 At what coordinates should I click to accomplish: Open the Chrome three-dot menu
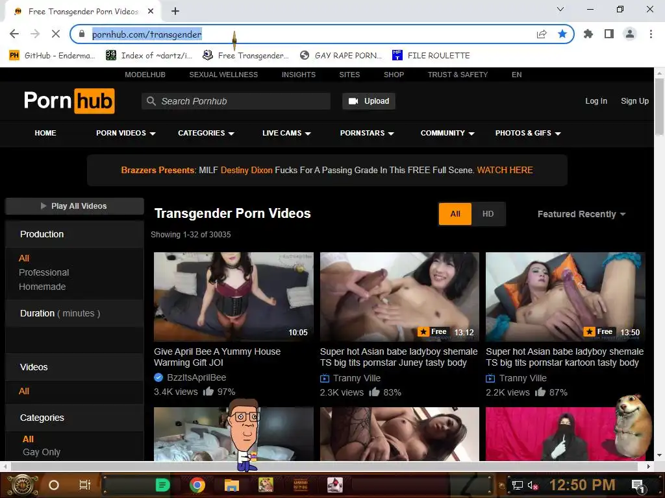(x=651, y=34)
